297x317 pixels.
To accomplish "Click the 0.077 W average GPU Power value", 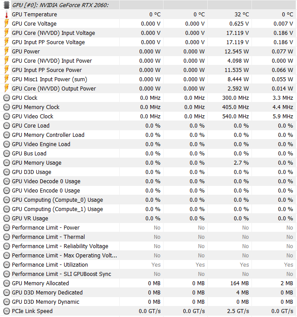I will (282, 52).
